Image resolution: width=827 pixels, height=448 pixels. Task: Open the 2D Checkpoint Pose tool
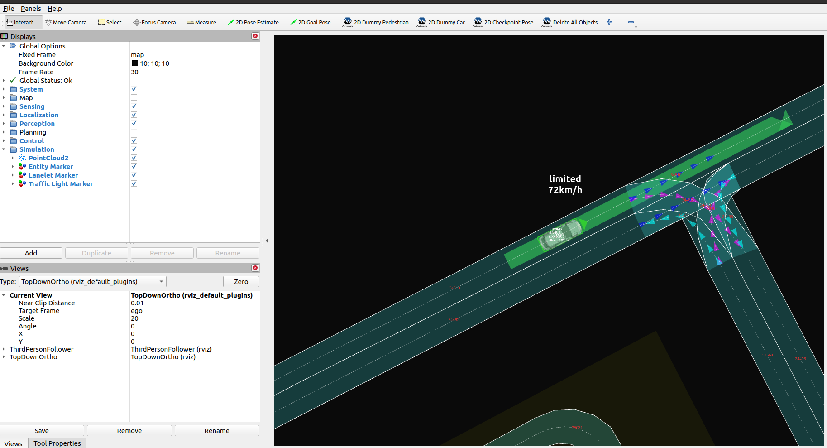(x=503, y=22)
